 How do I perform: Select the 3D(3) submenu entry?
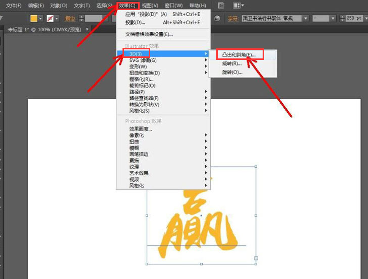point(163,54)
